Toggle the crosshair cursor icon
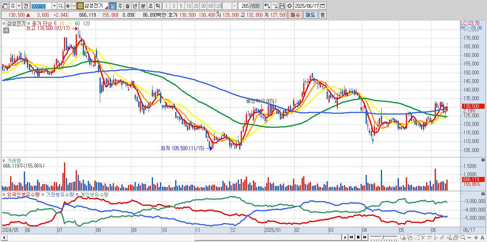The height and width of the screenshot is (242, 487). [423, 238]
